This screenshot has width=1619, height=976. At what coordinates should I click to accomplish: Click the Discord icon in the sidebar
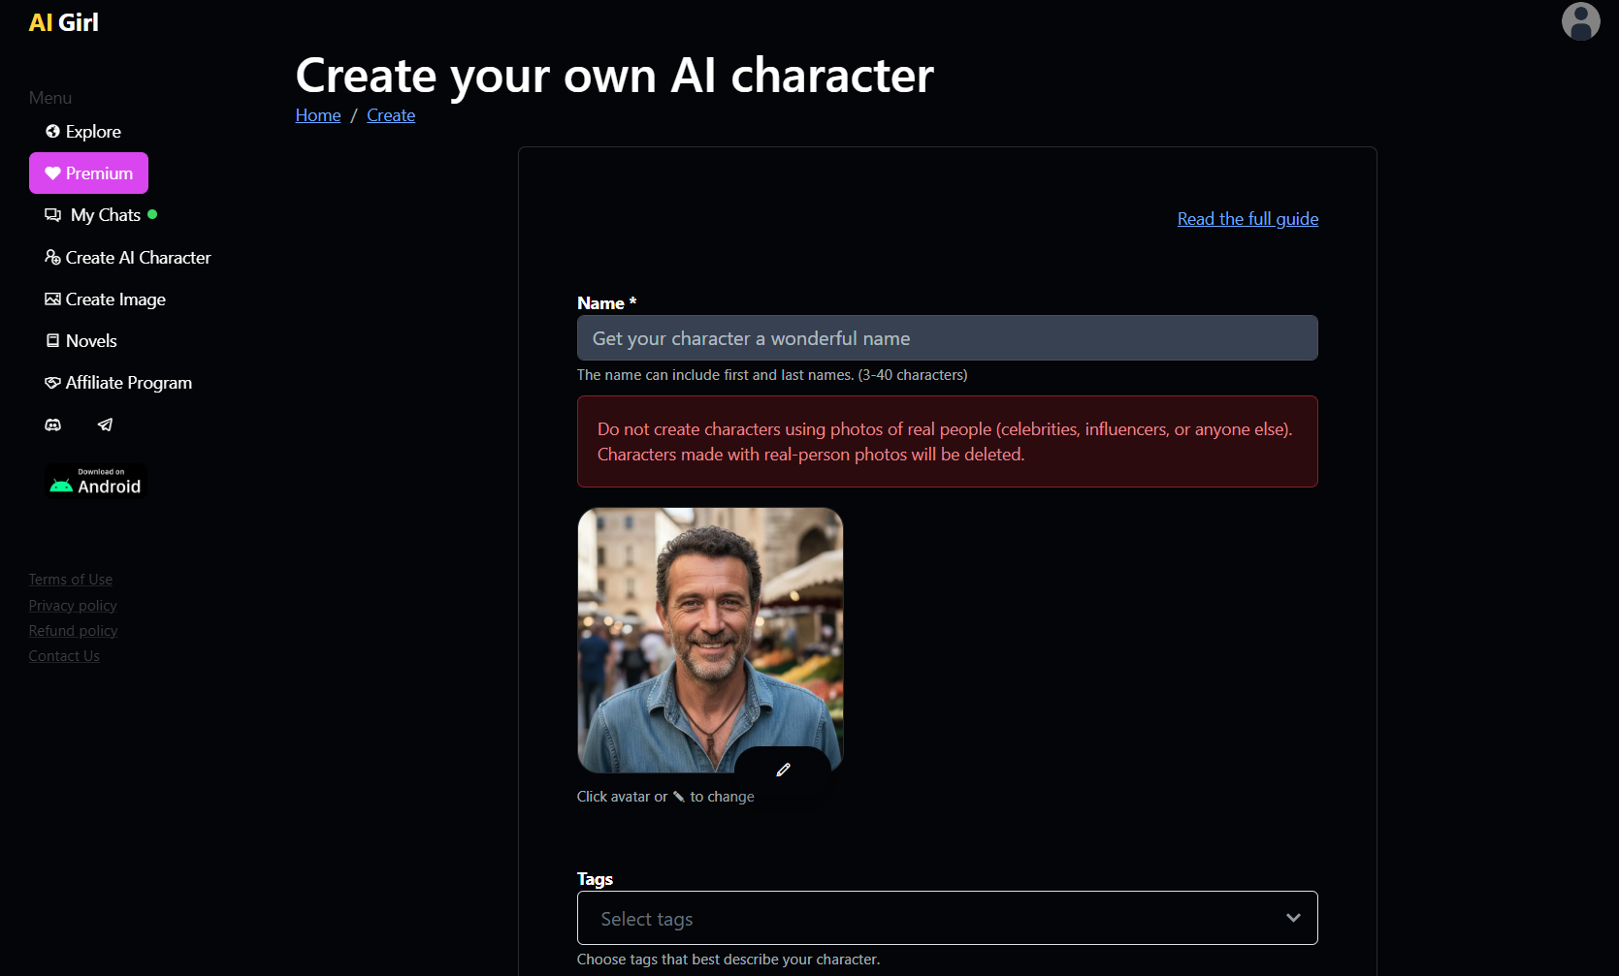pyautogui.click(x=53, y=425)
